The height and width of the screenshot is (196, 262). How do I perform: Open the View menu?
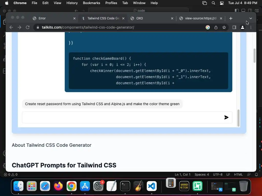(57, 3)
